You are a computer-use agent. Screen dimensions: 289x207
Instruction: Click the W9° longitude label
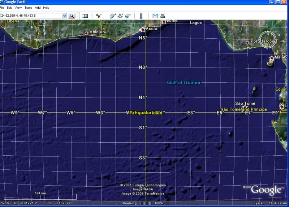click(x=15, y=113)
